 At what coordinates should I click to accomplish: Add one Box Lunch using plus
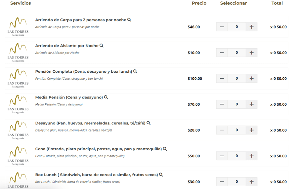click(251, 181)
